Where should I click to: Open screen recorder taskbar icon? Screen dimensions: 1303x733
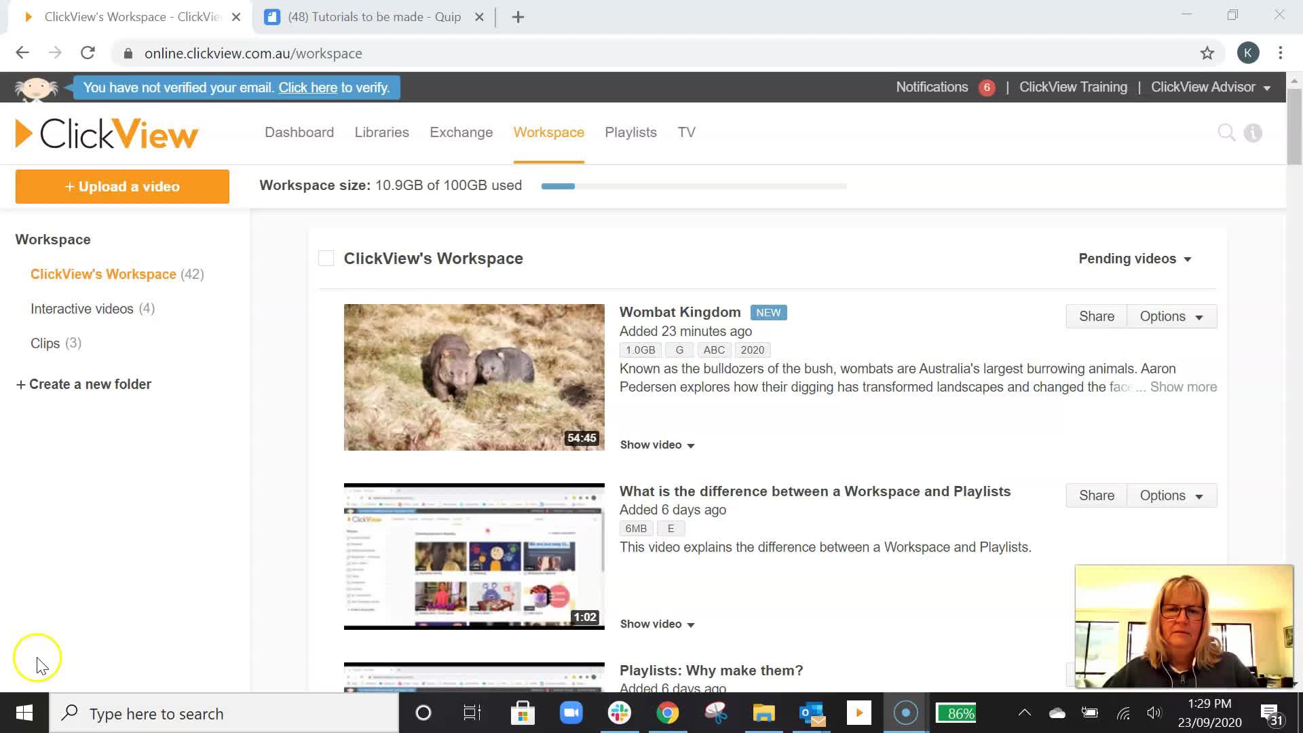[906, 713]
